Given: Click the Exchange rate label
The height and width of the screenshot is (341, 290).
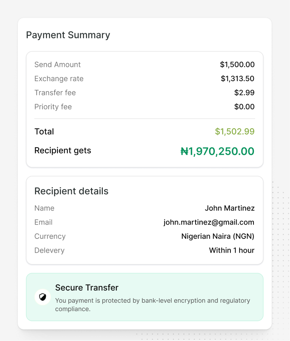Looking at the screenshot, I should pyautogui.click(x=59, y=79).
